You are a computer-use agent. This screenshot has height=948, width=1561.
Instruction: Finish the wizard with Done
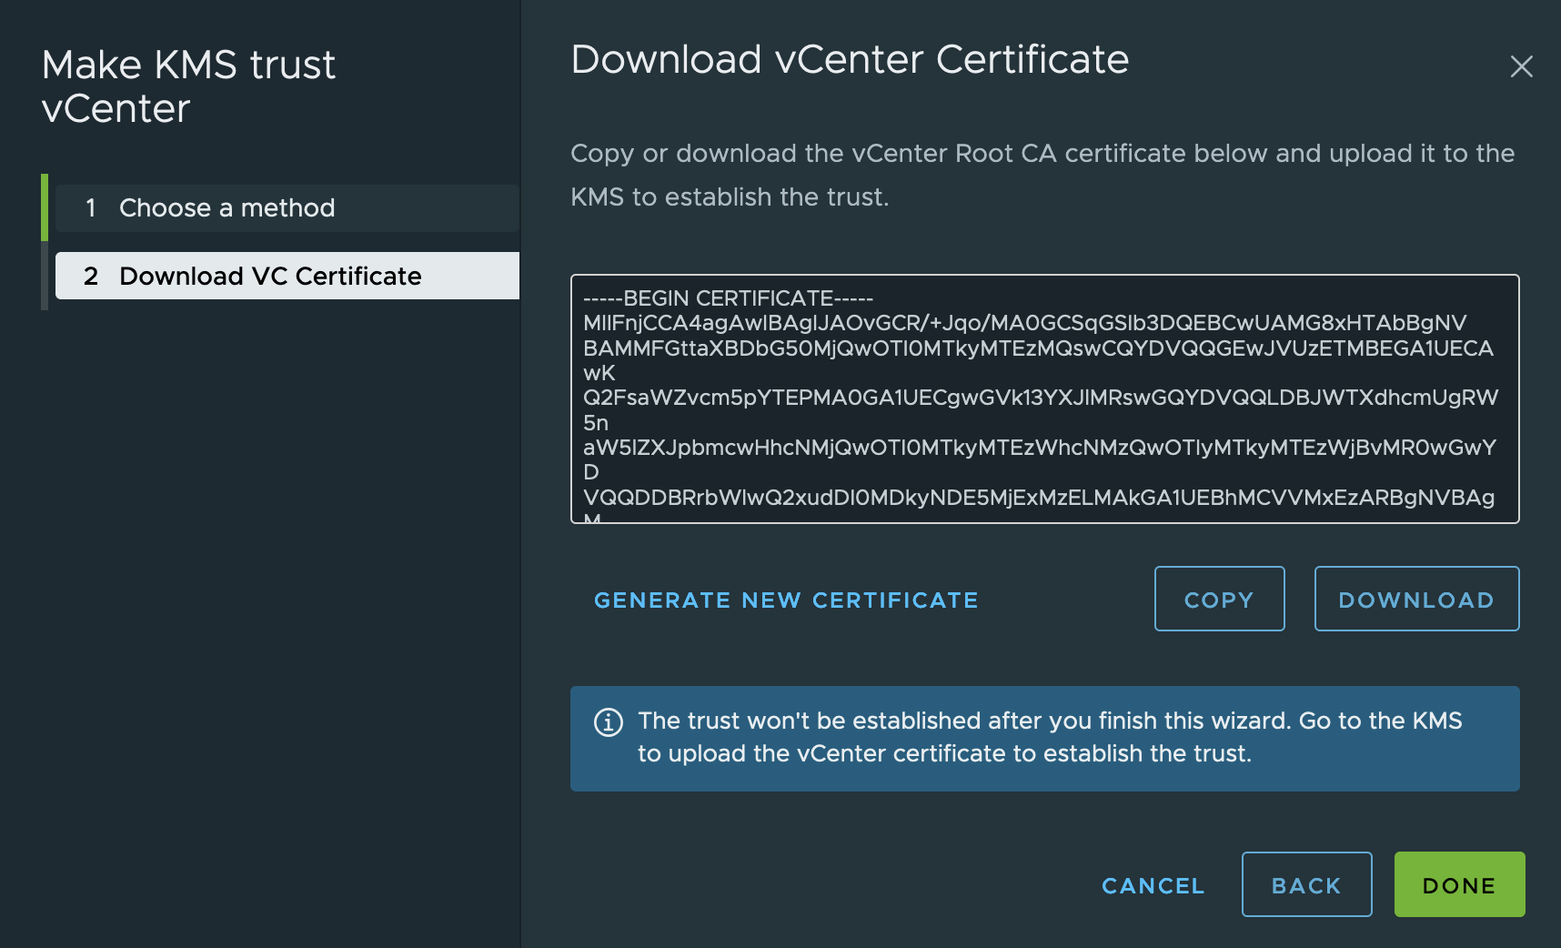click(x=1459, y=885)
